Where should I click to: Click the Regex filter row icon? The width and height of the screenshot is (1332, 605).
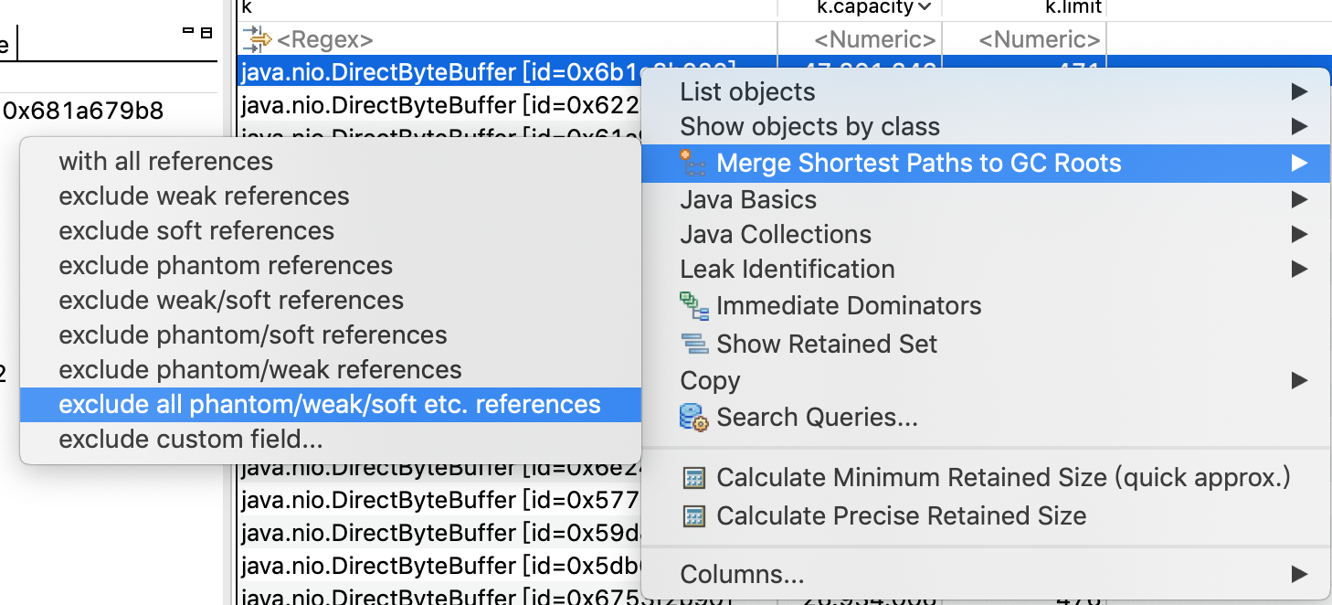(x=258, y=39)
